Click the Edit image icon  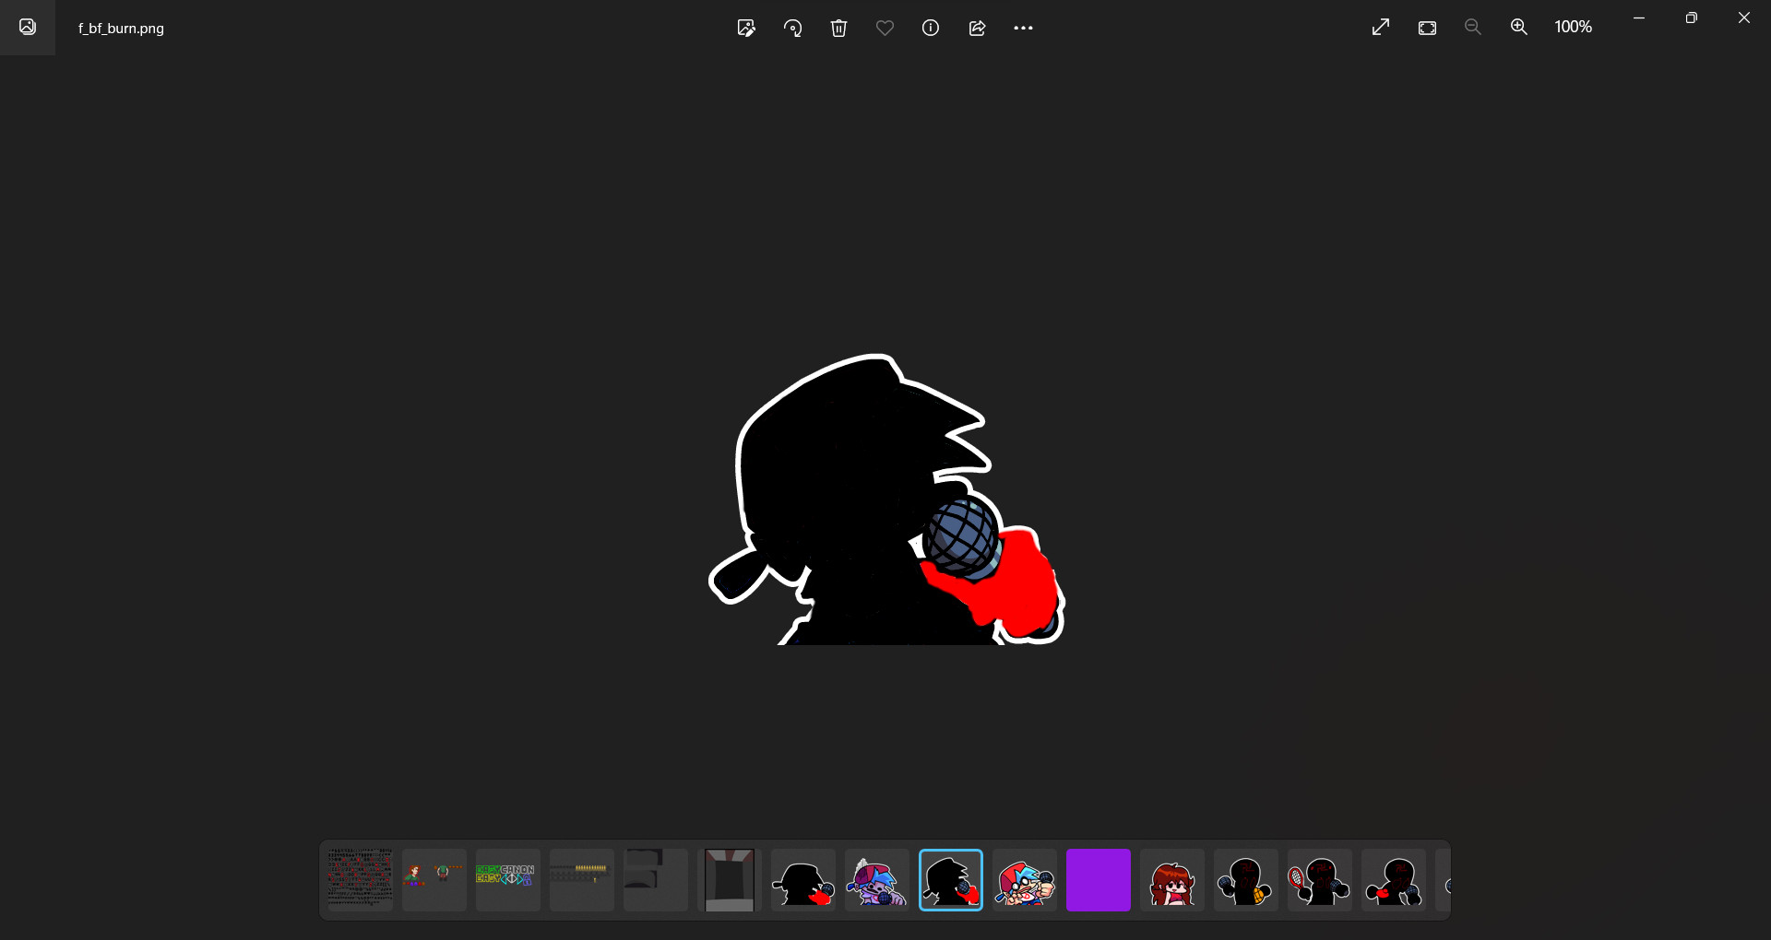tap(746, 28)
